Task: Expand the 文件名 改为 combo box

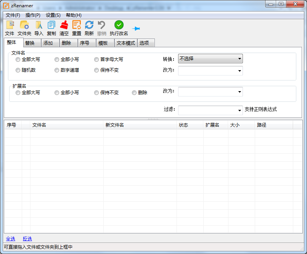Action: (239, 71)
